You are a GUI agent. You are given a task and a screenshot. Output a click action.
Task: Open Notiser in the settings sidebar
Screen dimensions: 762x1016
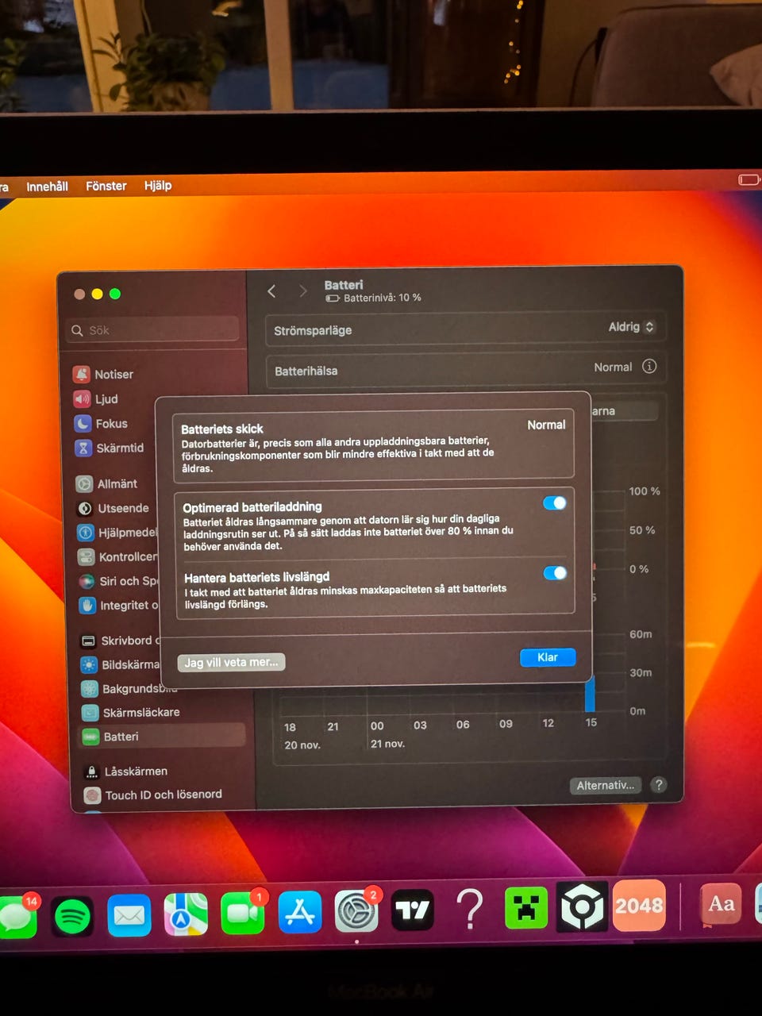coord(103,374)
